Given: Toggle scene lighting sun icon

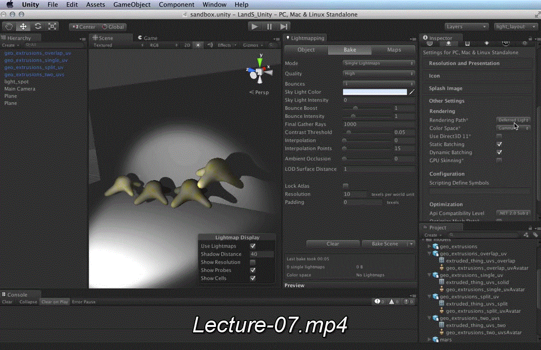Looking at the screenshot, I should [x=198, y=45].
